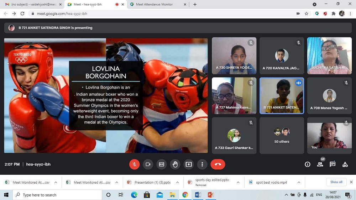Unmute the microphone in Meet controls

[x=135, y=164]
